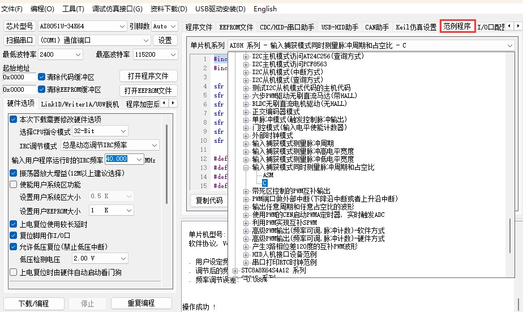Collapse the 单片机系列 example dropdown list
This screenshot has height=312, width=523.
click(509, 45)
